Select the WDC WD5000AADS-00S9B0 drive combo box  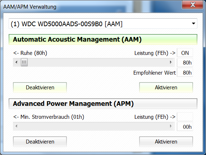click(x=103, y=24)
